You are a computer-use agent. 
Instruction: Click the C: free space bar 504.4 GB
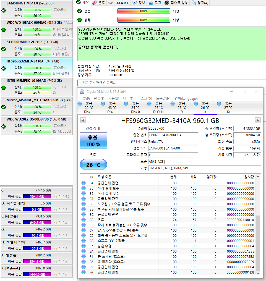37,196
